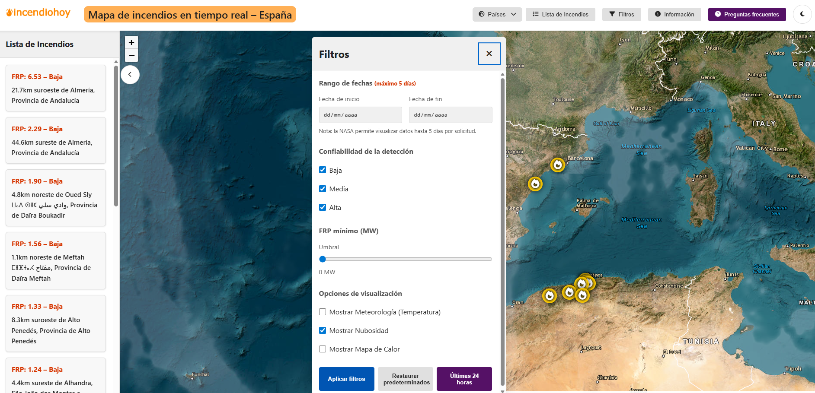The image size is (815, 393).
Task: Click the fire marker near Barcelona
Action: point(558,165)
